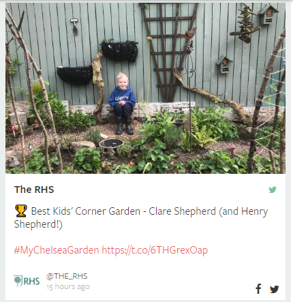The image size is (293, 302).
Task: Select the 'Best Kids' Corner Garden' text
Action: (86, 211)
